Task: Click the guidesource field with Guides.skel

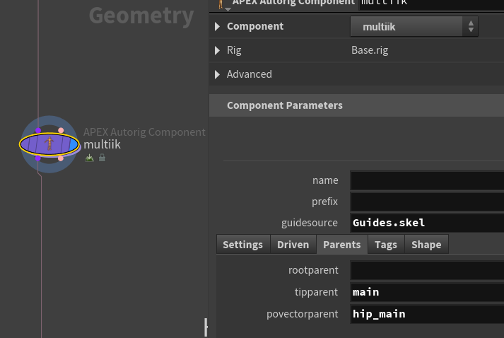Action: coord(427,223)
